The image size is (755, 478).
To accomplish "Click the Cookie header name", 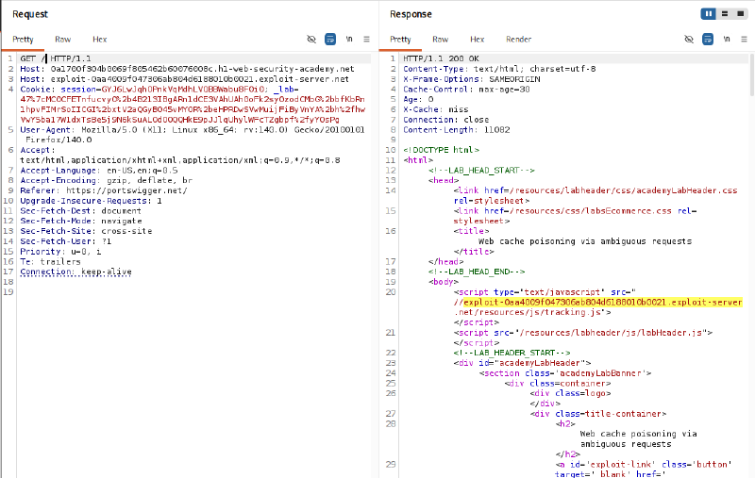I will tap(37, 90).
